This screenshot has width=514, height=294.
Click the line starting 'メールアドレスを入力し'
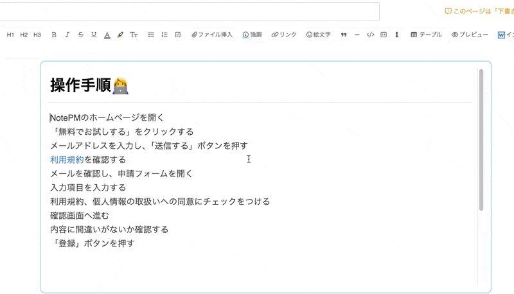coord(149,146)
